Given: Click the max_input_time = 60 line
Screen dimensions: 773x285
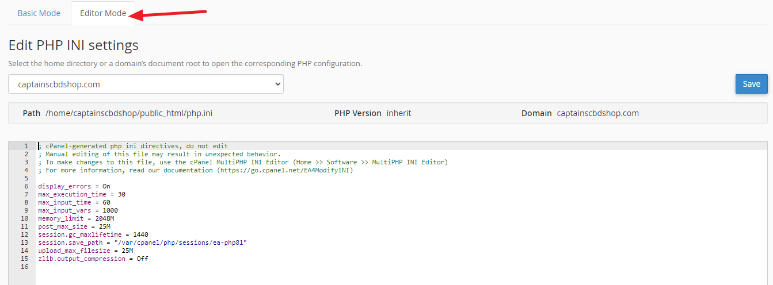Looking at the screenshot, I should point(74,202).
